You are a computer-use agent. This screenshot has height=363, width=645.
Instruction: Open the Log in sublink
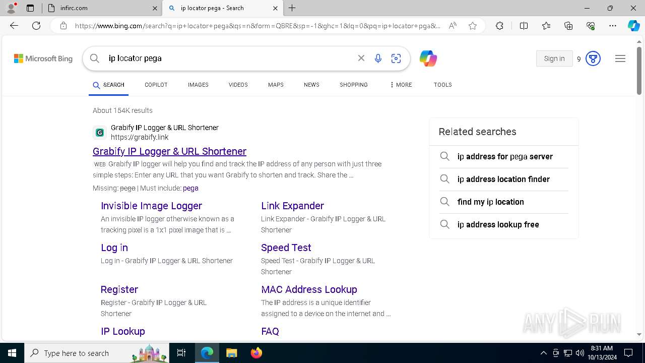(114, 248)
